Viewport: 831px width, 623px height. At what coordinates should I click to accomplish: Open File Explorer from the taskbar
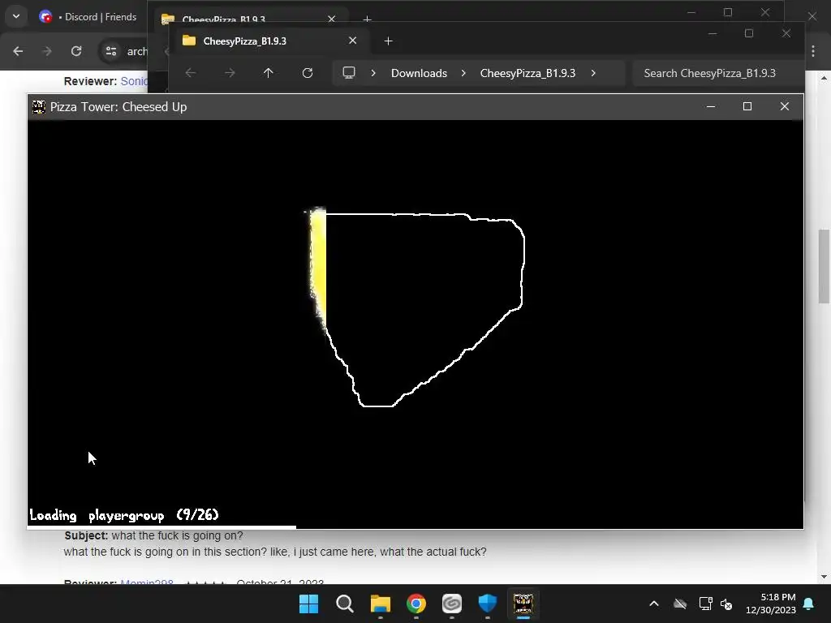click(381, 604)
